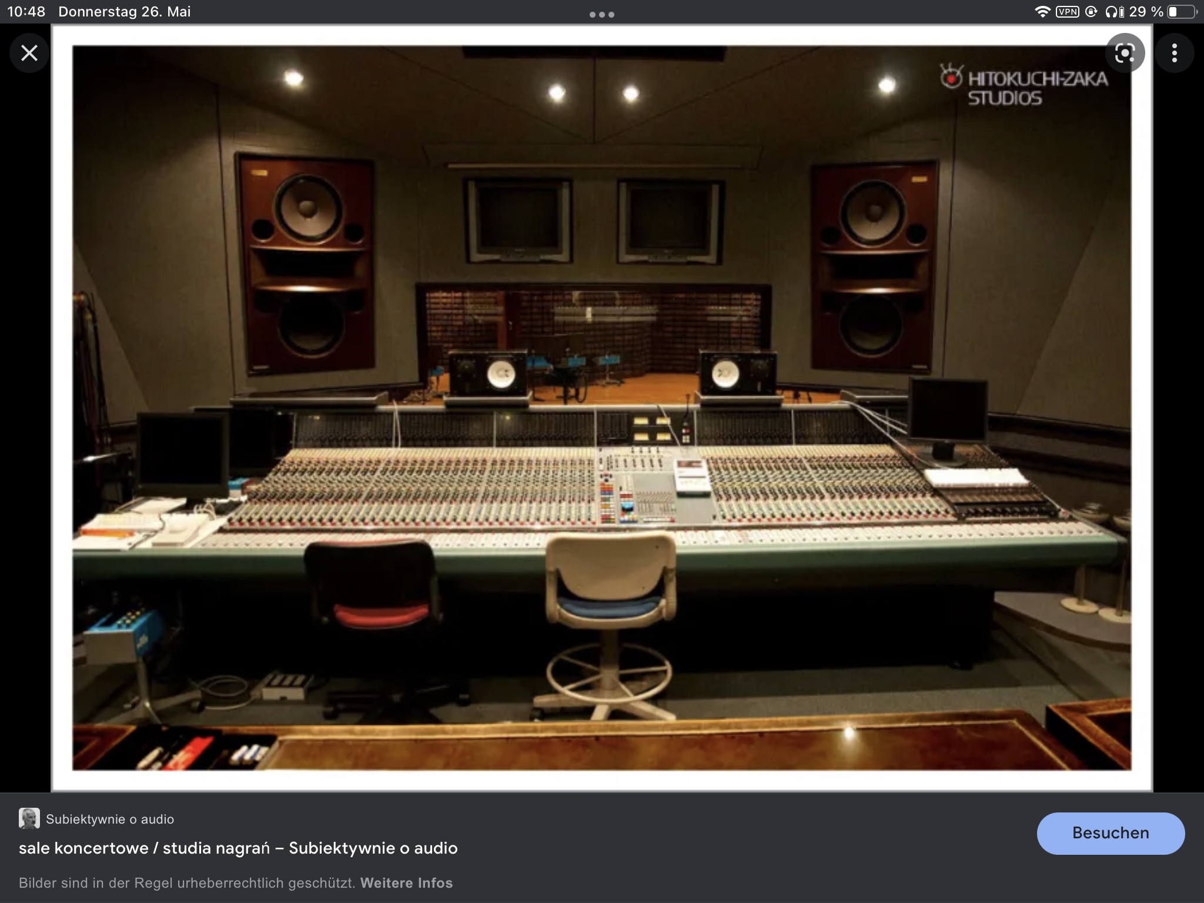Open Google Lens search on the image
Screen dimensions: 1204x903
(1125, 53)
